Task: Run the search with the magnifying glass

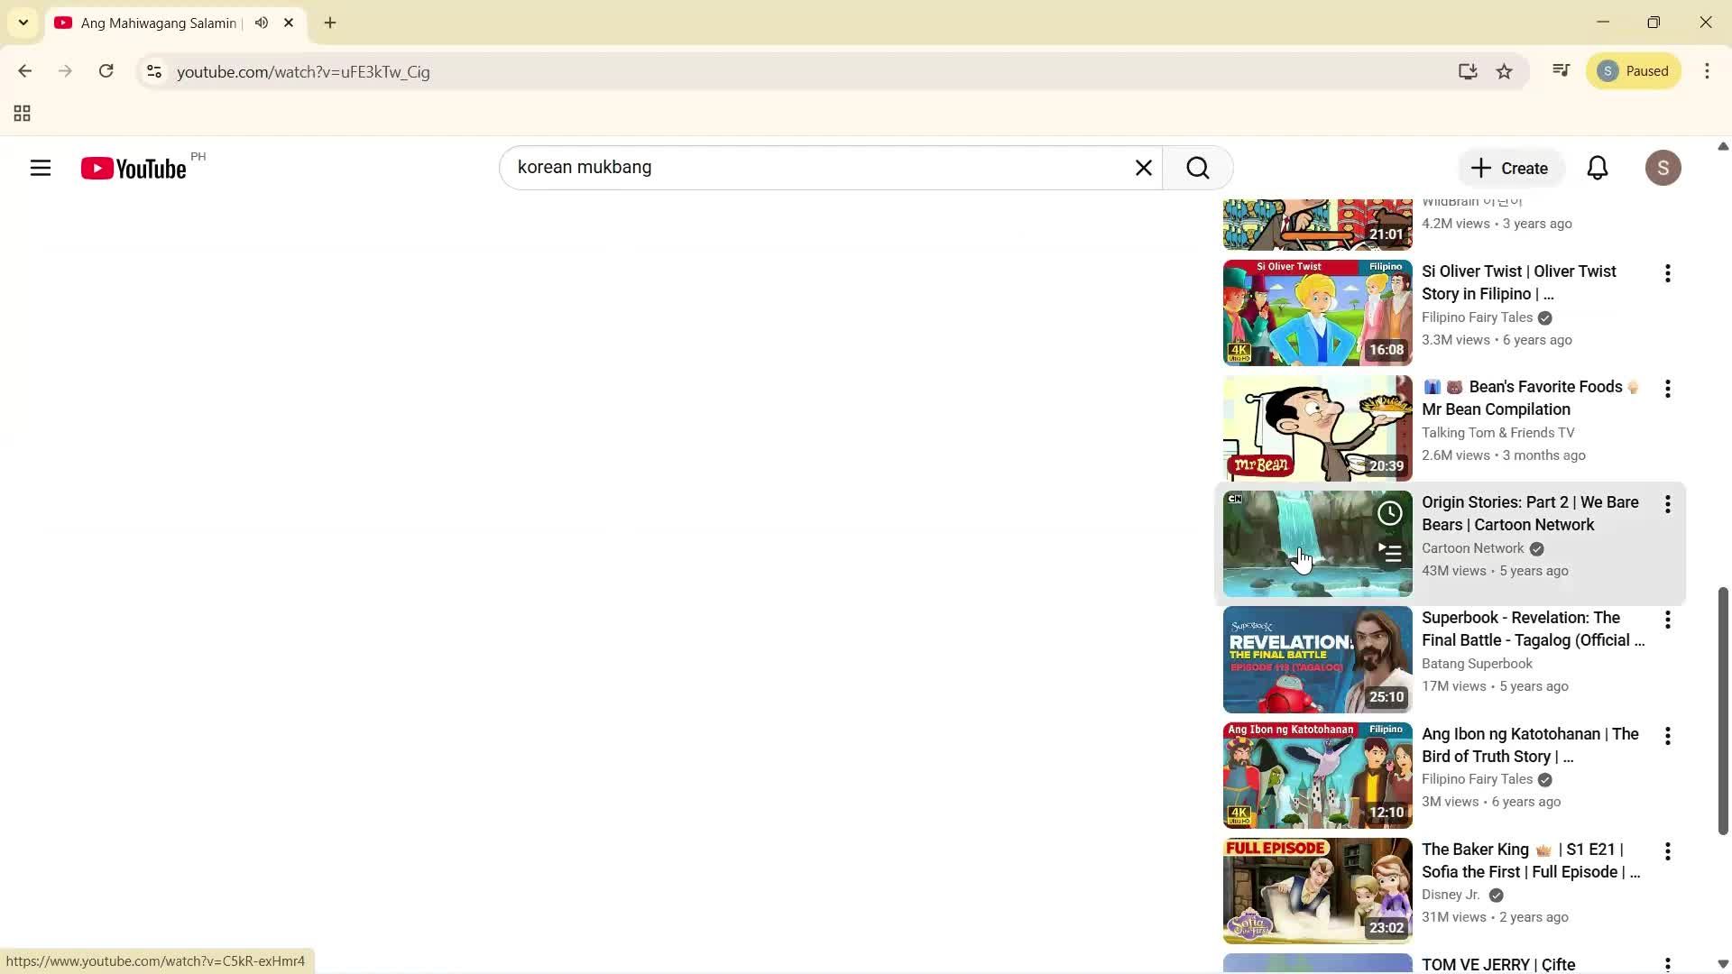Action: [x=1197, y=168]
